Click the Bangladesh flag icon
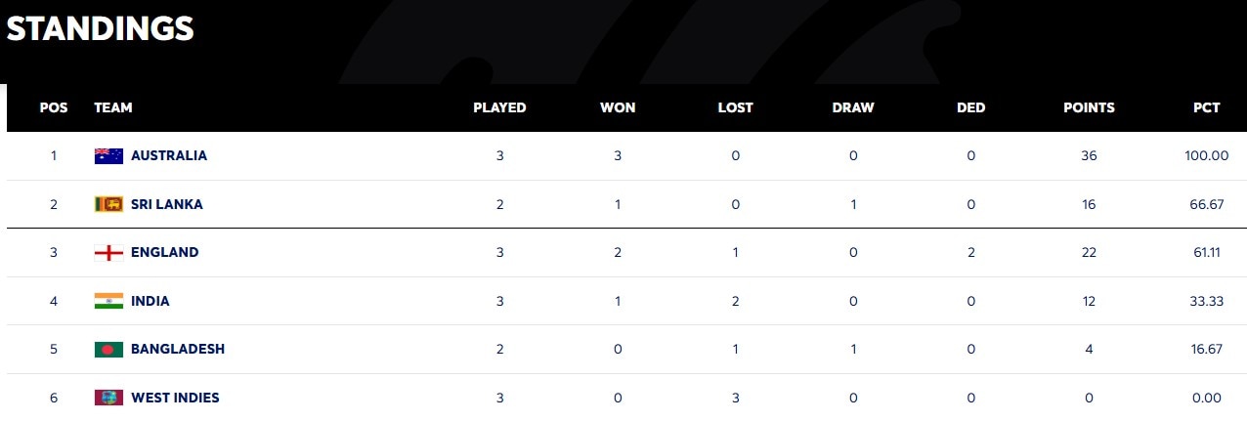 (108, 349)
